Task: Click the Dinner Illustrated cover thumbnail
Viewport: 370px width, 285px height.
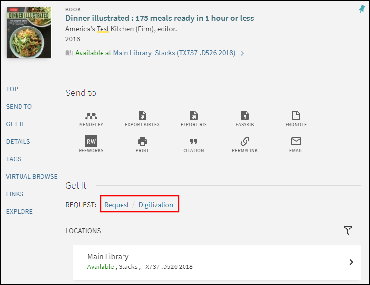Action: pos(29,32)
